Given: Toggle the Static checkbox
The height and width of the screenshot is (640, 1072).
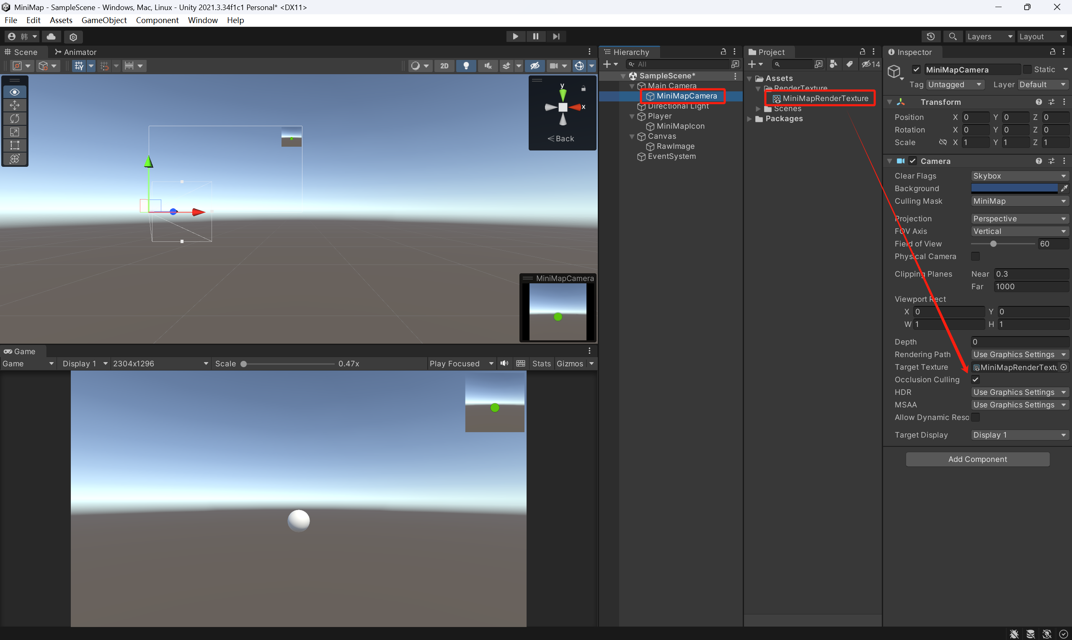Looking at the screenshot, I should tap(1028, 70).
